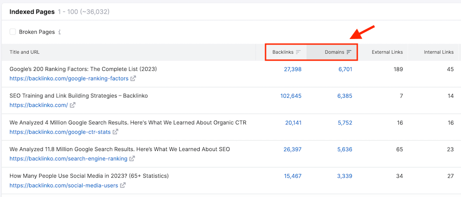Open external link icon for social-media-users URL
Screen dimensions: 461x197
(122, 186)
